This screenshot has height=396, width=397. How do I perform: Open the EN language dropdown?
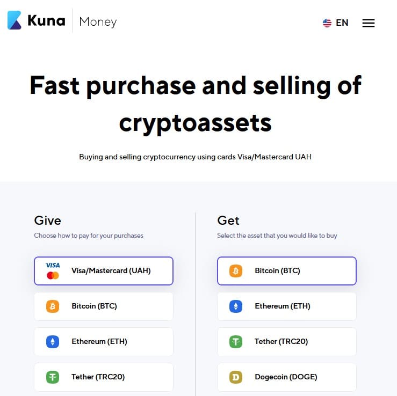tap(336, 23)
